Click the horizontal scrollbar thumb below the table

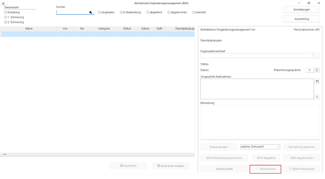point(5,154)
